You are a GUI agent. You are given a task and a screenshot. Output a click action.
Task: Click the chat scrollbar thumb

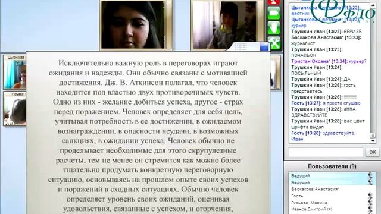tap(373, 135)
